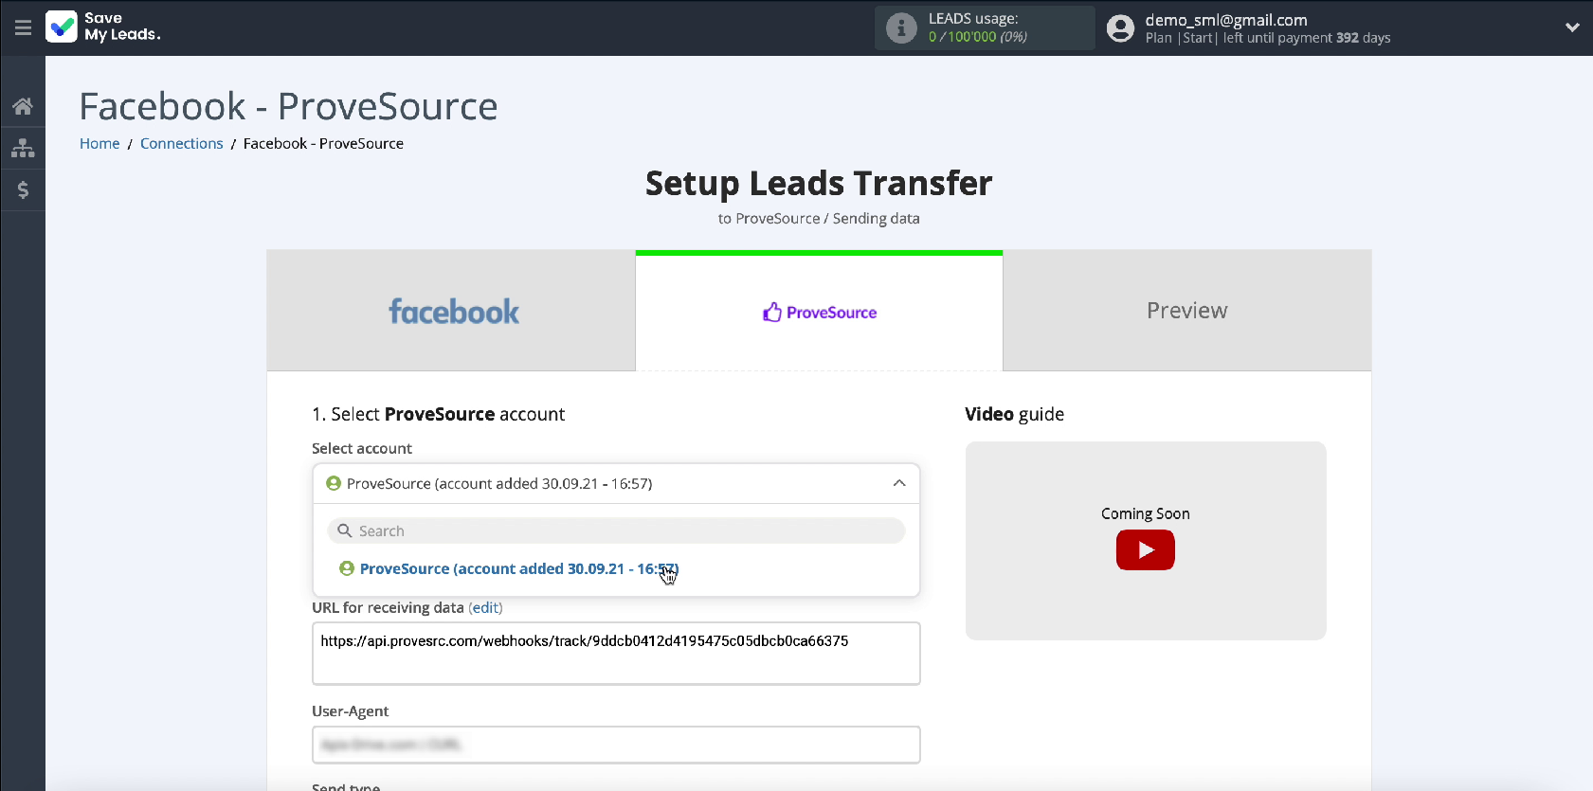Click the URL for receiving data field

tap(616, 654)
